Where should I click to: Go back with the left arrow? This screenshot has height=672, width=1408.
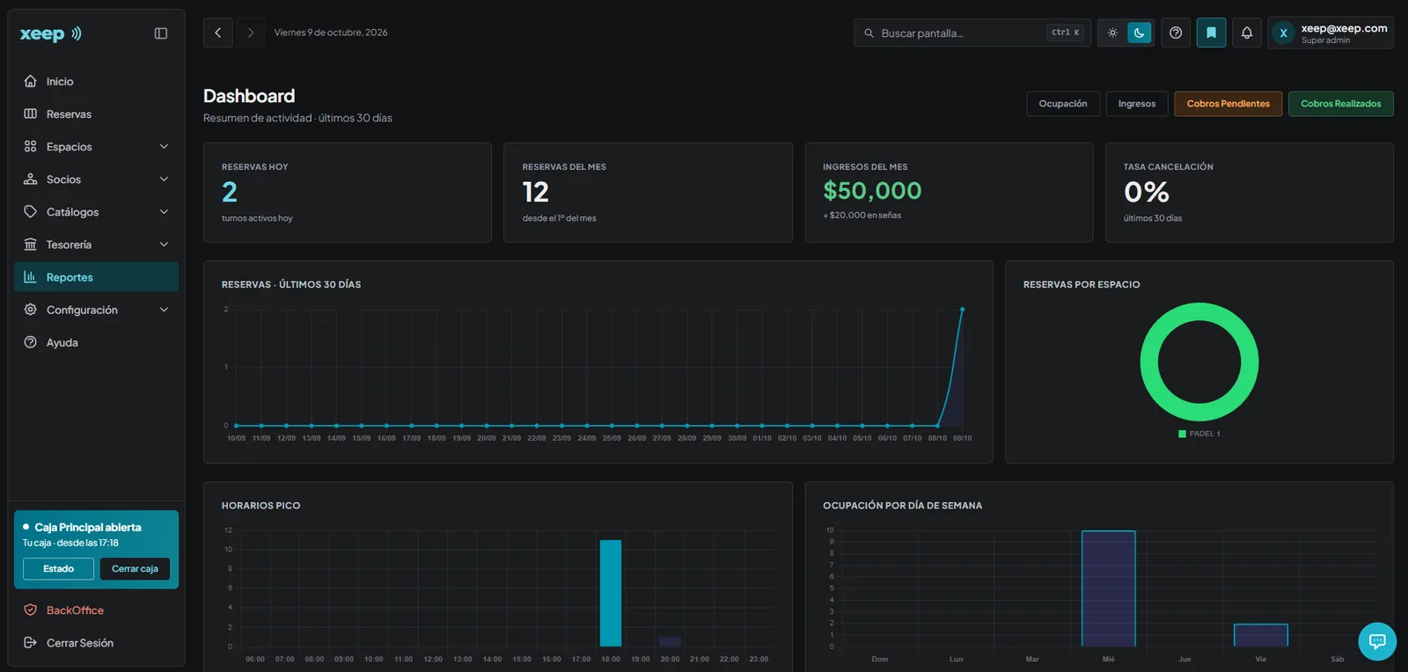click(218, 33)
